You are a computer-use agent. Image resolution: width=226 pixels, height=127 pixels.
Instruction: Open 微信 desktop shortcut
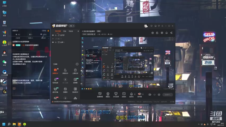5,63
